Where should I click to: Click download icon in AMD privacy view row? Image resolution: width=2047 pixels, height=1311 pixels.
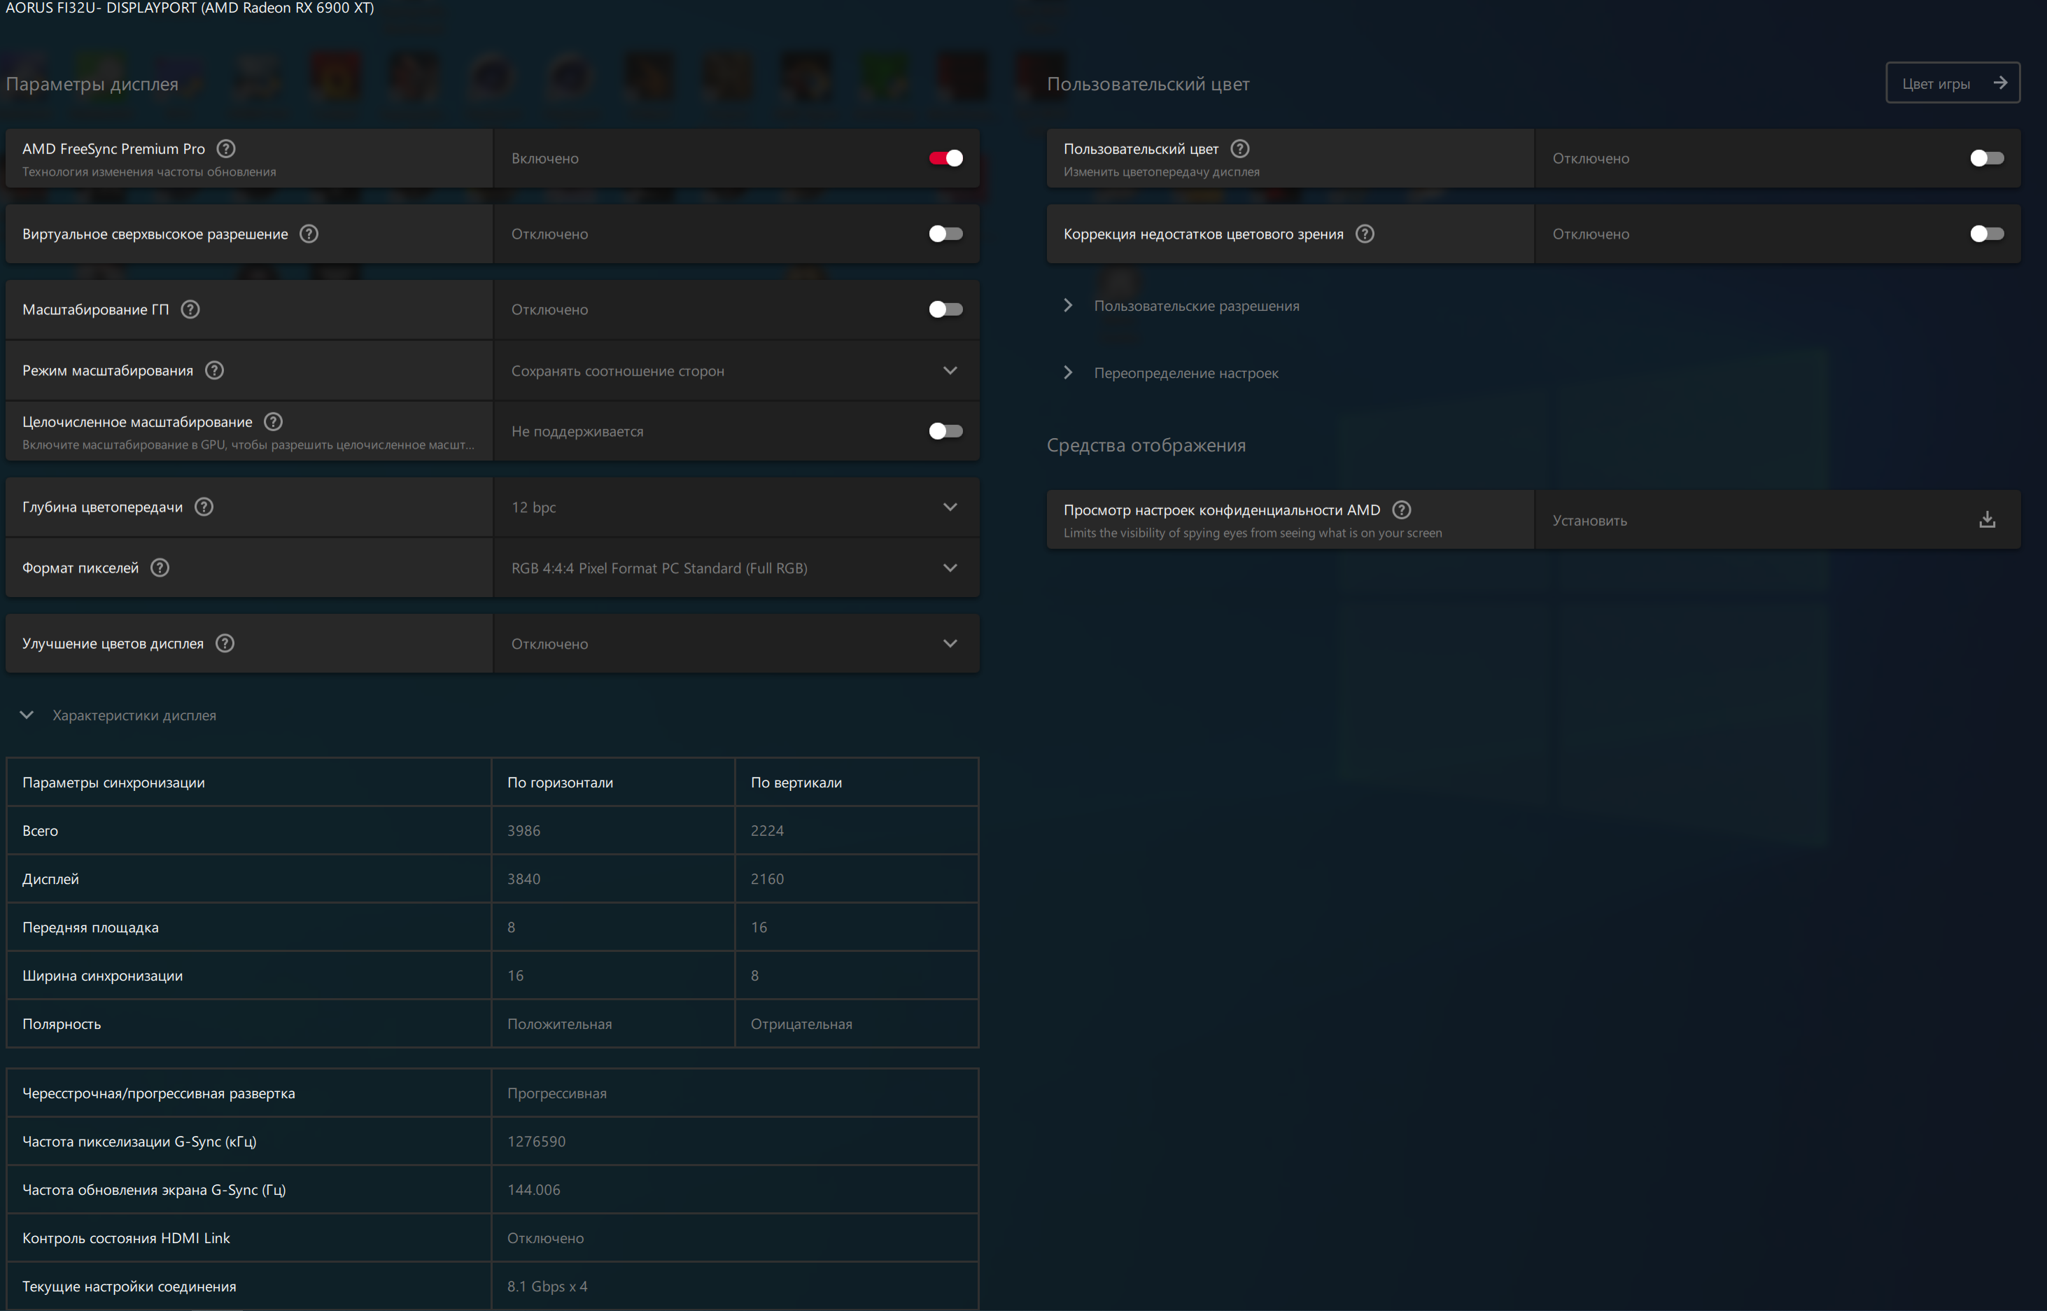click(1987, 519)
